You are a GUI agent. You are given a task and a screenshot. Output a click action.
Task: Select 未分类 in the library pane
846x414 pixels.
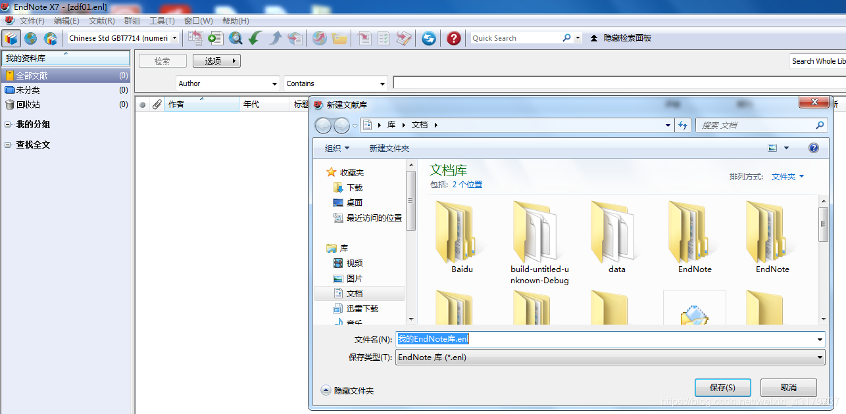pyautogui.click(x=66, y=90)
